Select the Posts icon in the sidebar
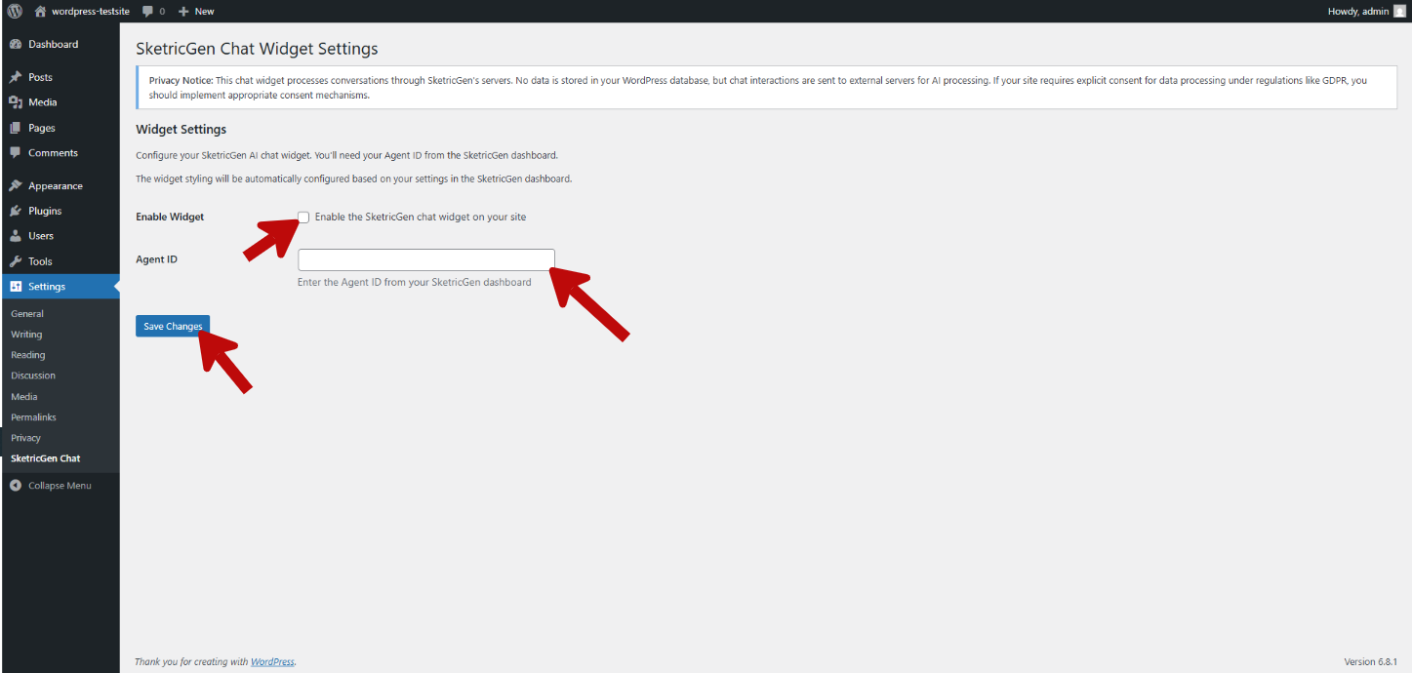1412x673 pixels. point(16,76)
